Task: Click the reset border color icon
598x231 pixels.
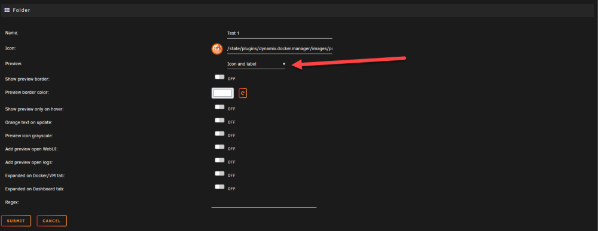Action: coord(243,93)
